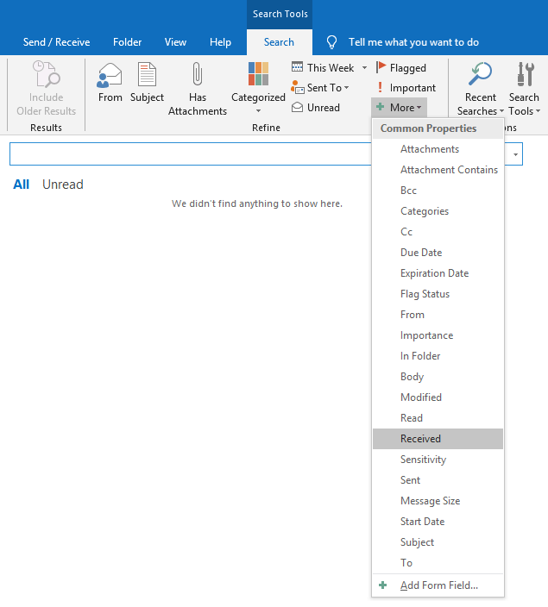Click the Important refine button label
This screenshot has width=548, height=607.
tap(413, 88)
